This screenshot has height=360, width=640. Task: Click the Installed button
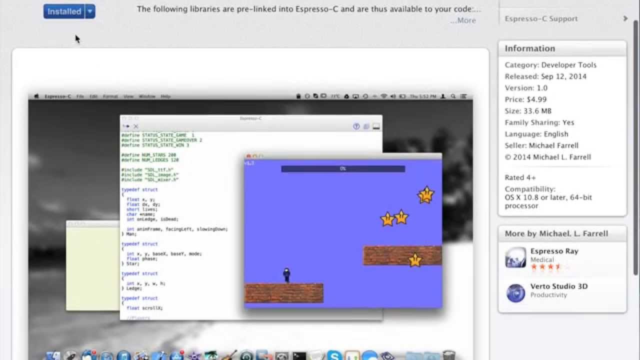click(x=64, y=11)
